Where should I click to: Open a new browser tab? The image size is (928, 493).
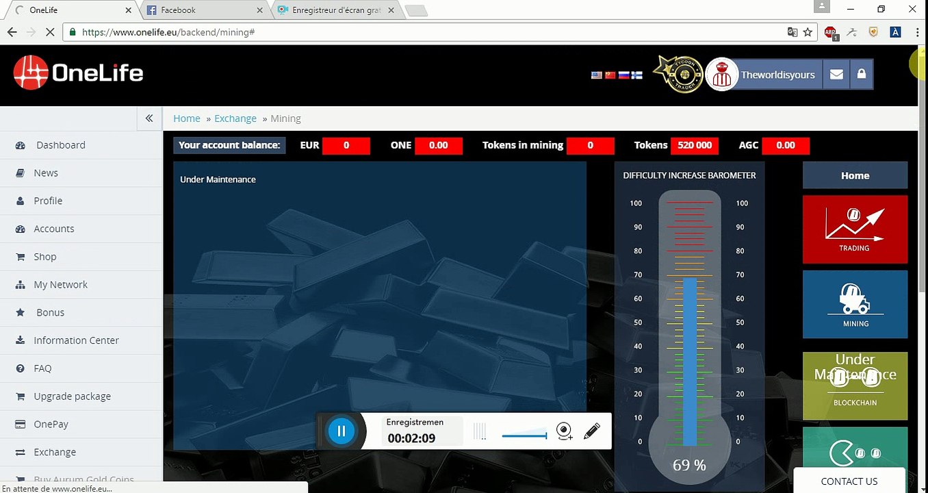coord(416,11)
